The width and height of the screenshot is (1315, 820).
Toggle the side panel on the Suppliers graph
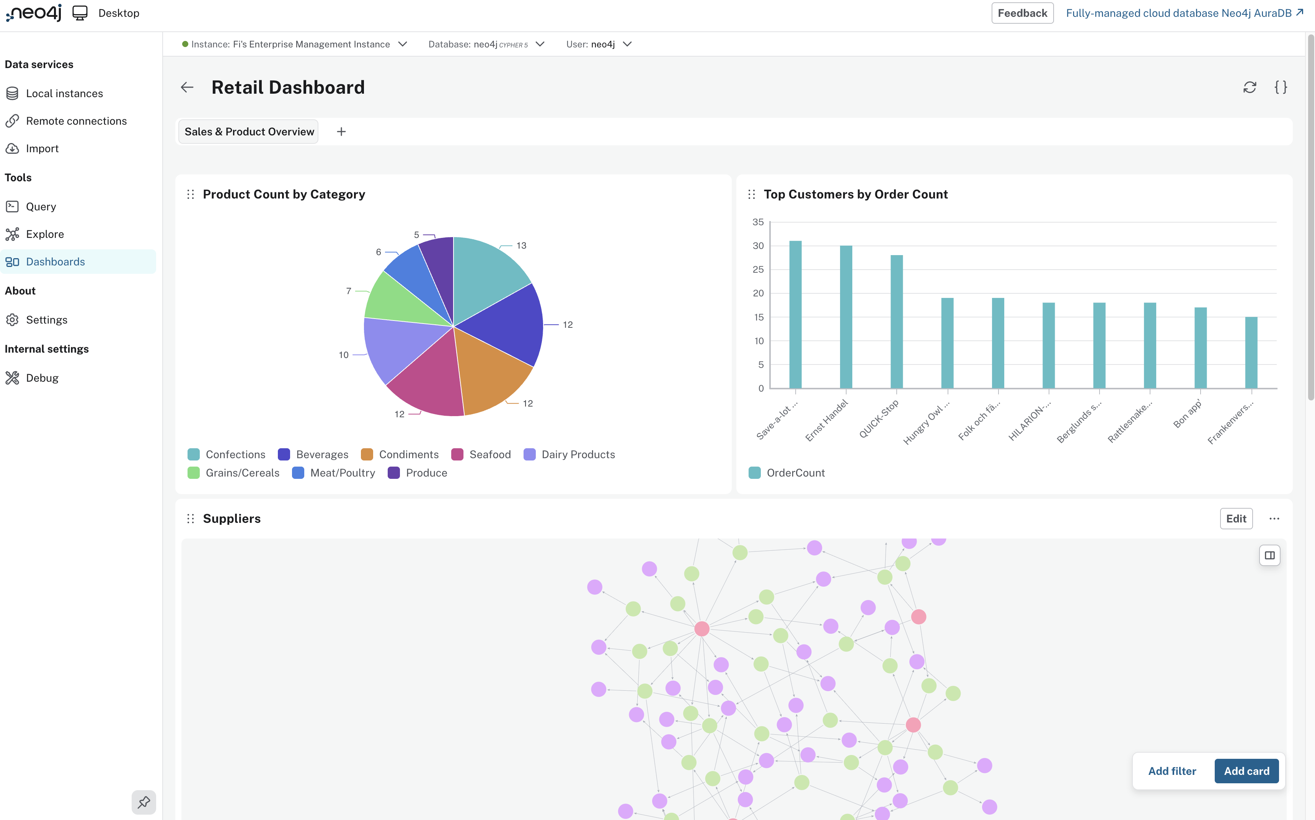pos(1270,555)
